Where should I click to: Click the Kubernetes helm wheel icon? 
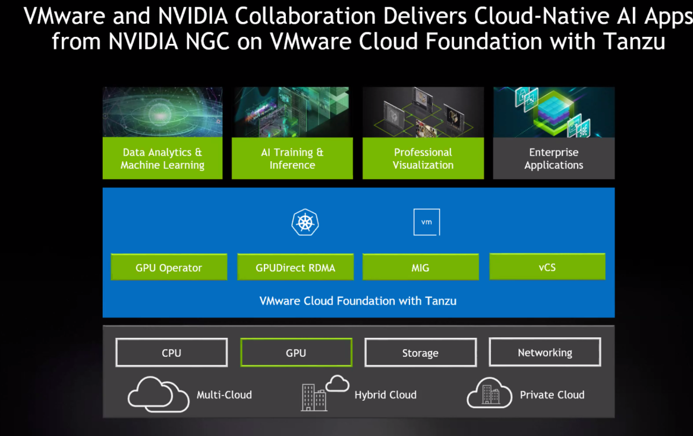point(305,222)
